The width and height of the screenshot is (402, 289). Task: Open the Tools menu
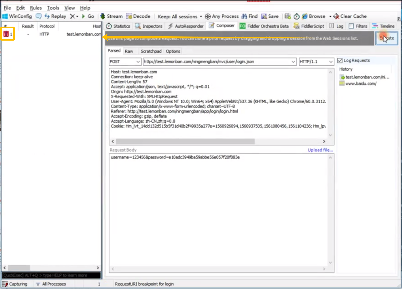(53, 8)
